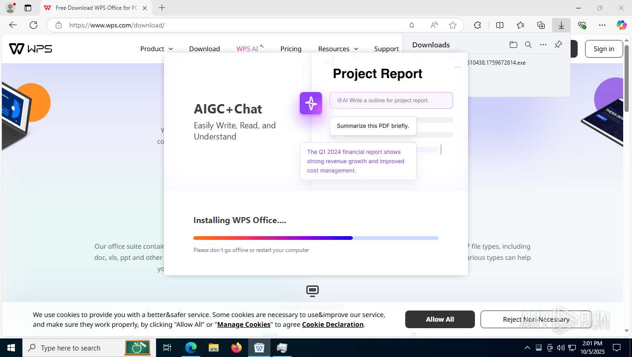Toggle the split screen icon
The image size is (632, 357).
500,25
